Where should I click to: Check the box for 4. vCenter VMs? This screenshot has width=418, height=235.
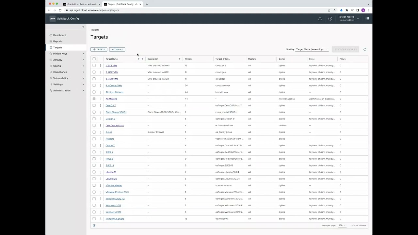click(x=94, y=86)
